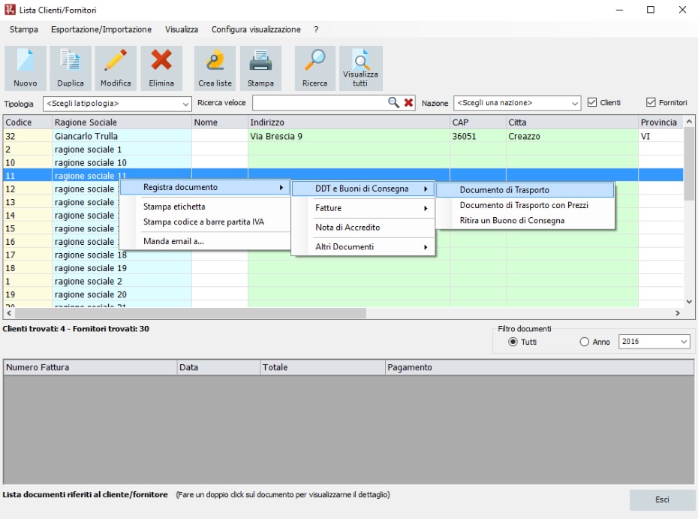Click the Nuovo toolbar icon
The height and width of the screenshot is (519, 698).
pos(26,68)
